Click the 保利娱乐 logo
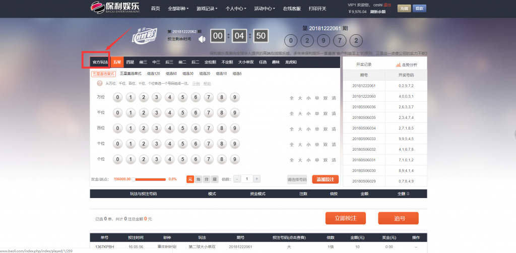Image resolution: width=516 pixels, height=253 pixels. coord(114,8)
